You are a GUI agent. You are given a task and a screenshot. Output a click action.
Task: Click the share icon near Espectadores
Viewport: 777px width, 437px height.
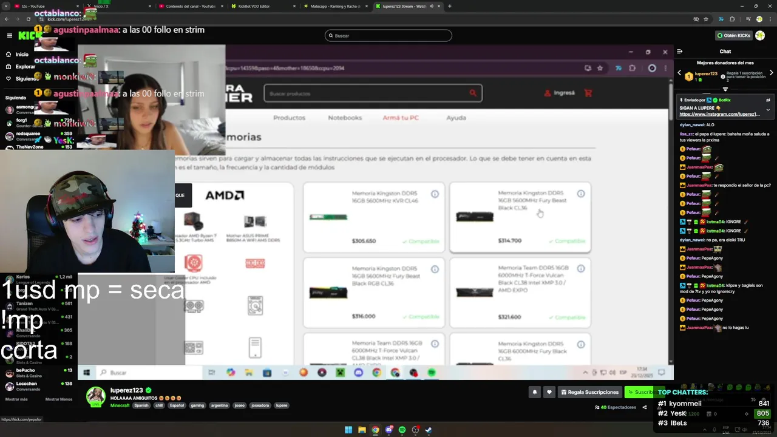645,407
